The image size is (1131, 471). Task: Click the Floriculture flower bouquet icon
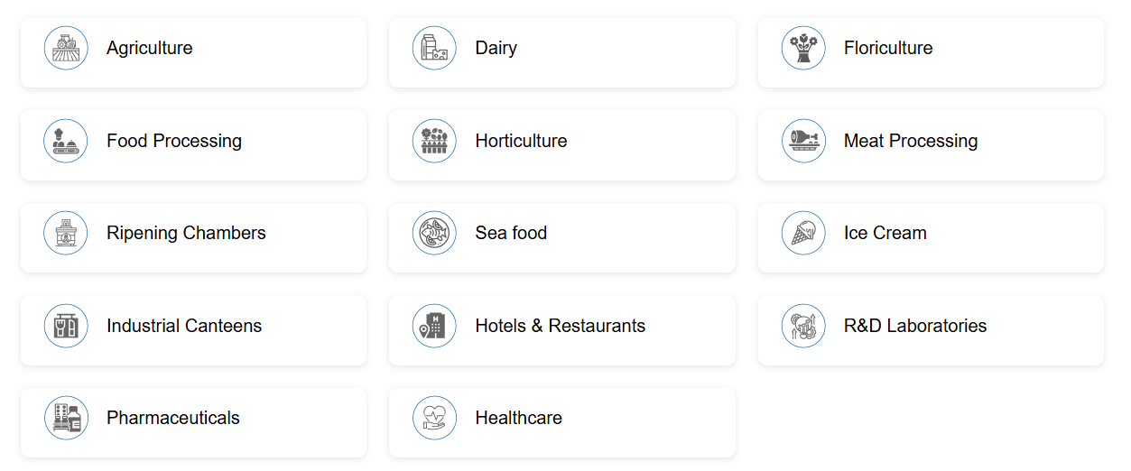(x=803, y=49)
